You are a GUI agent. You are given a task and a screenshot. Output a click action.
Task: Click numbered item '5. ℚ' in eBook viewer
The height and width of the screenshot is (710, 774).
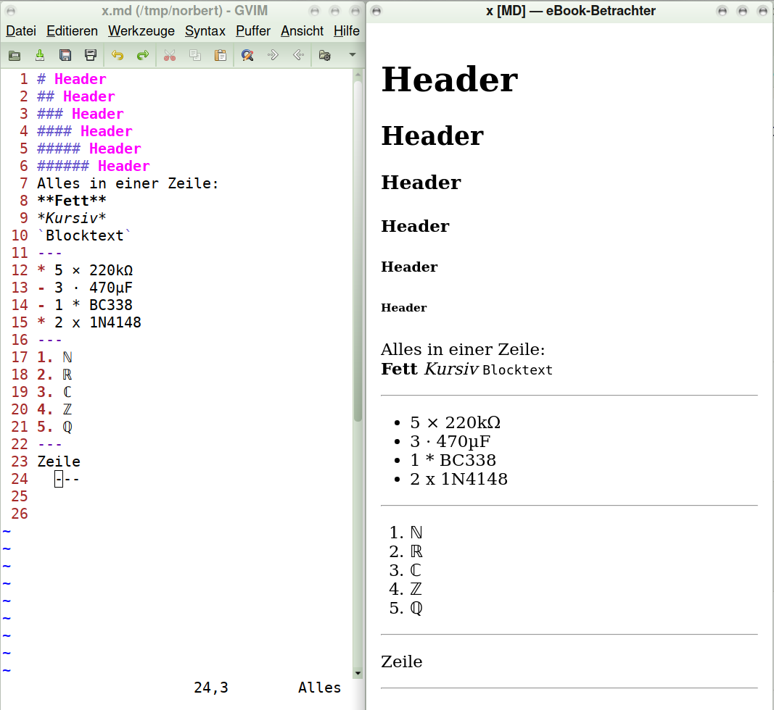[405, 609]
